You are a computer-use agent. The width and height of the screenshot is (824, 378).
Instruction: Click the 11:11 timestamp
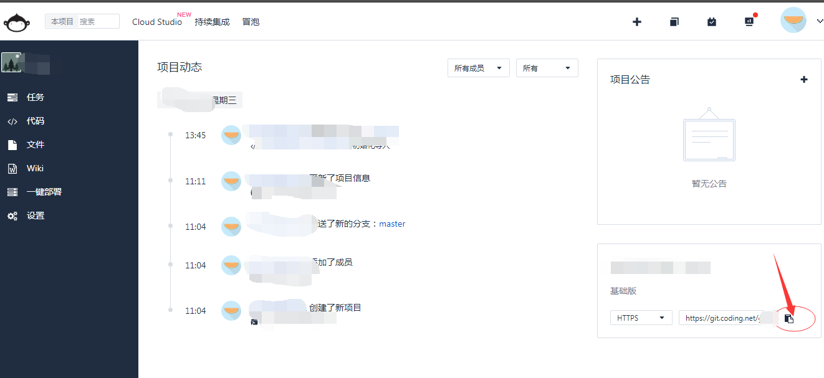point(195,181)
